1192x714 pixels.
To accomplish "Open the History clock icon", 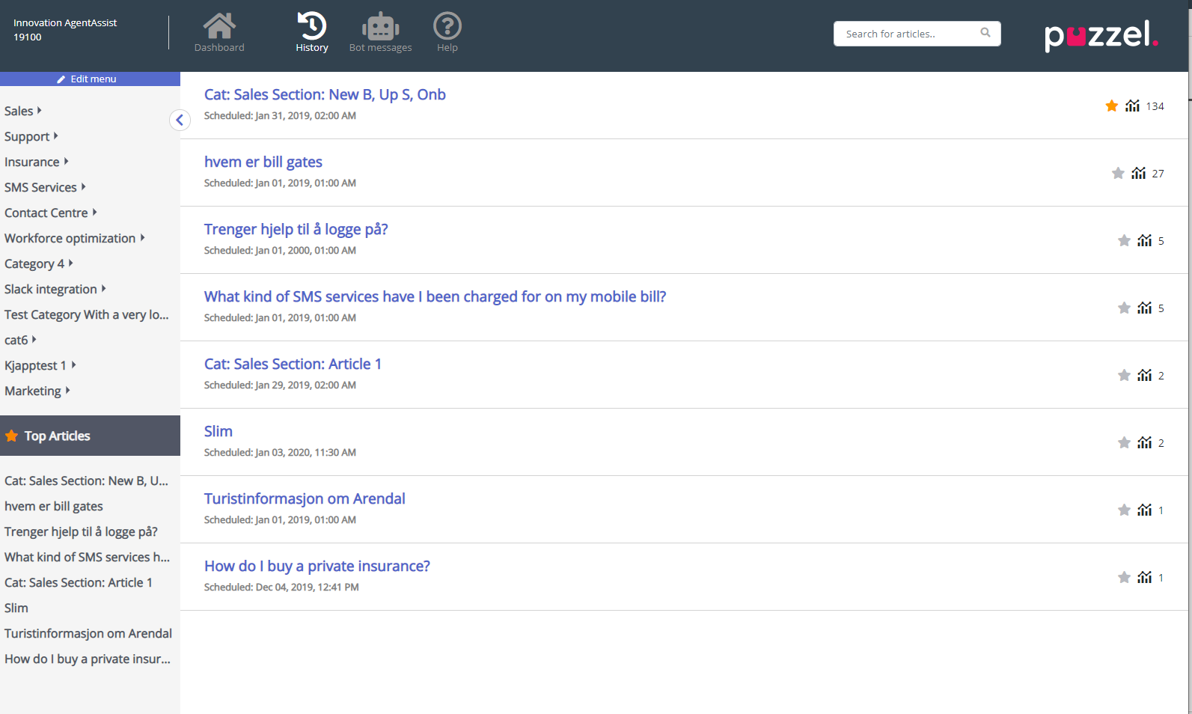I will 312,26.
